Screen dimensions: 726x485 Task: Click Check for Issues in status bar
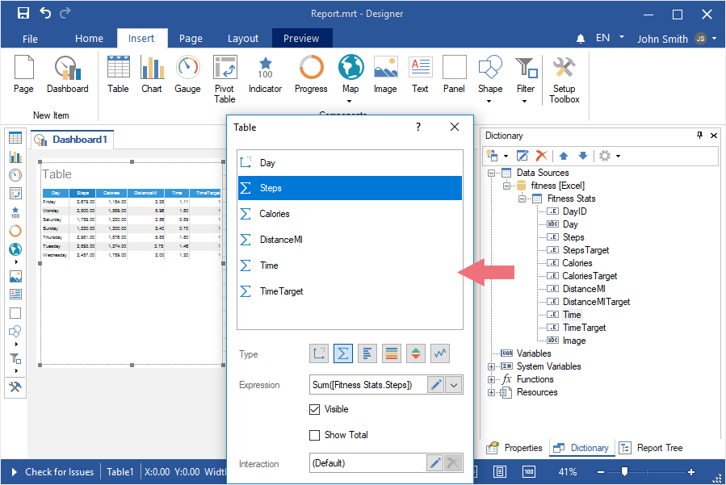(x=59, y=472)
